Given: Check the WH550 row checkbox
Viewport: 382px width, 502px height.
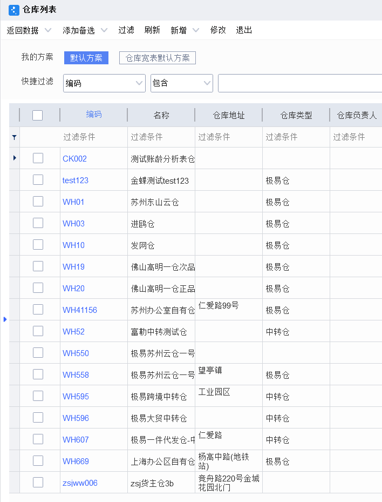Looking at the screenshot, I should [x=38, y=353].
